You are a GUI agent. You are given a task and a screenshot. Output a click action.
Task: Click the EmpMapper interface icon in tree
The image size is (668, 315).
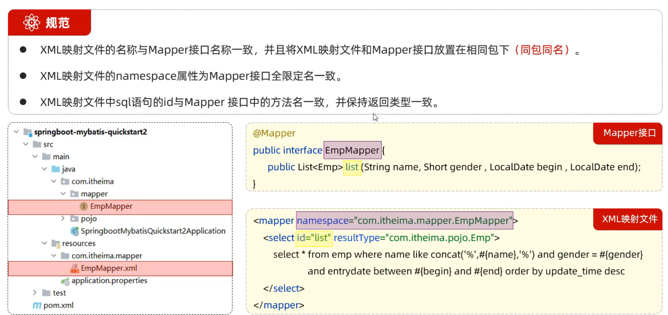[x=83, y=206]
